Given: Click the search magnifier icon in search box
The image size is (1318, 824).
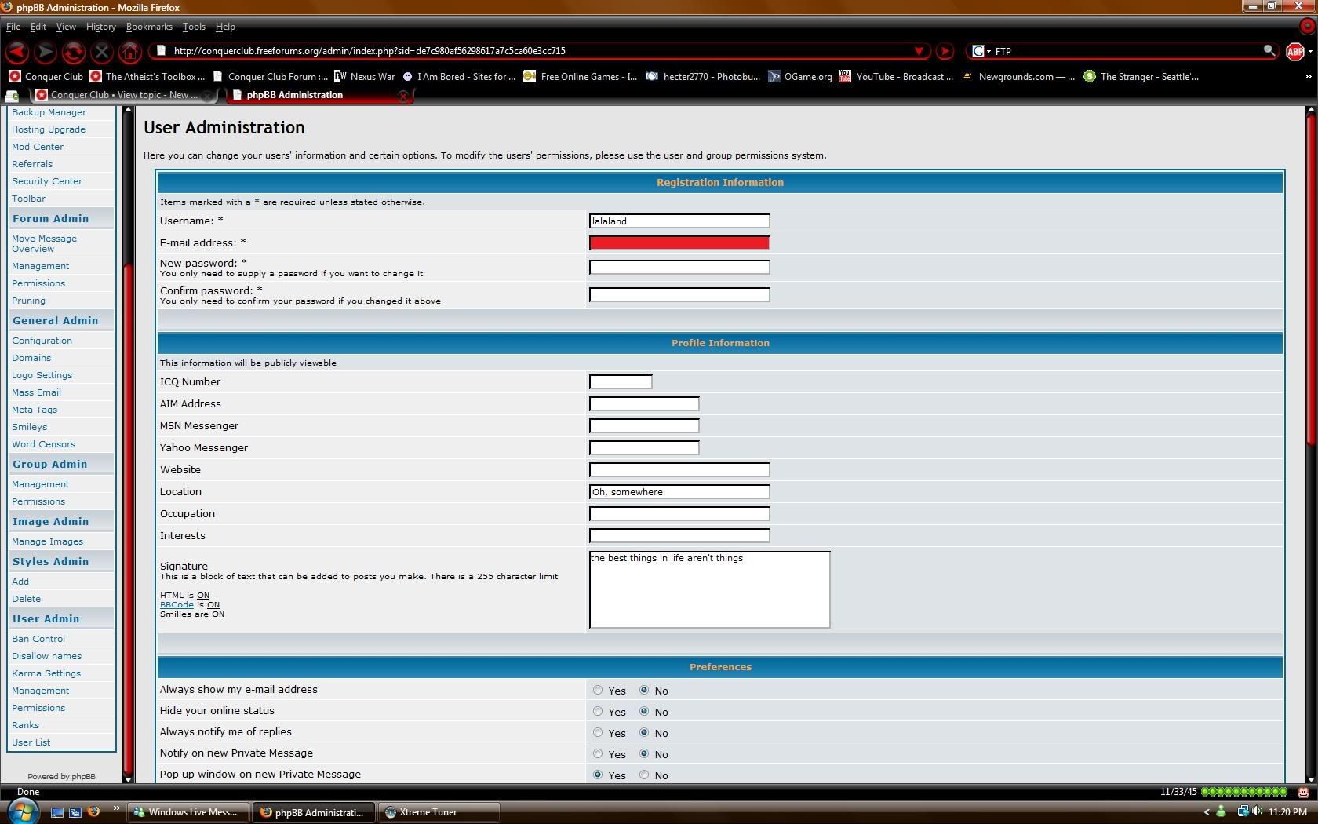Looking at the screenshot, I should [x=1269, y=51].
